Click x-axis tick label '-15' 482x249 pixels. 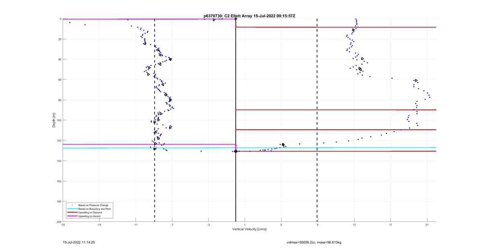tap(99, 225)
